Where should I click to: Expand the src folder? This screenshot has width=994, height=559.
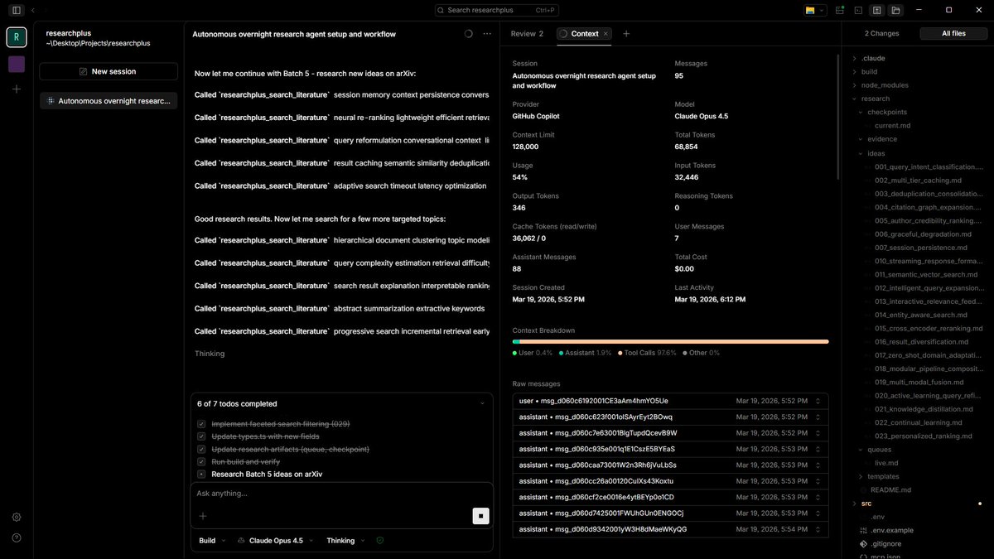tap(866, 504)
